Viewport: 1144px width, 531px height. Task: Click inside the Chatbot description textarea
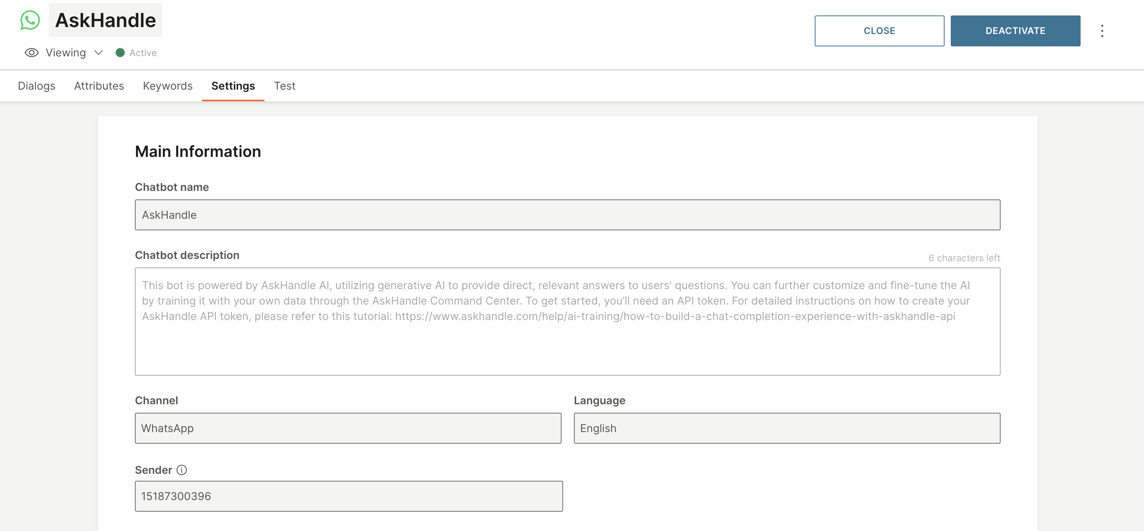pyautogui.click(x=567, y=321)
